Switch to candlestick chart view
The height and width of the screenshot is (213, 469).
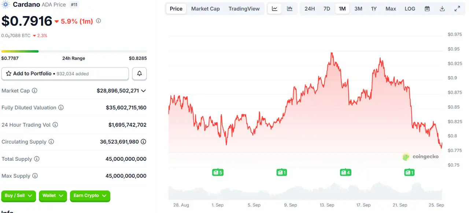[289, 9]
